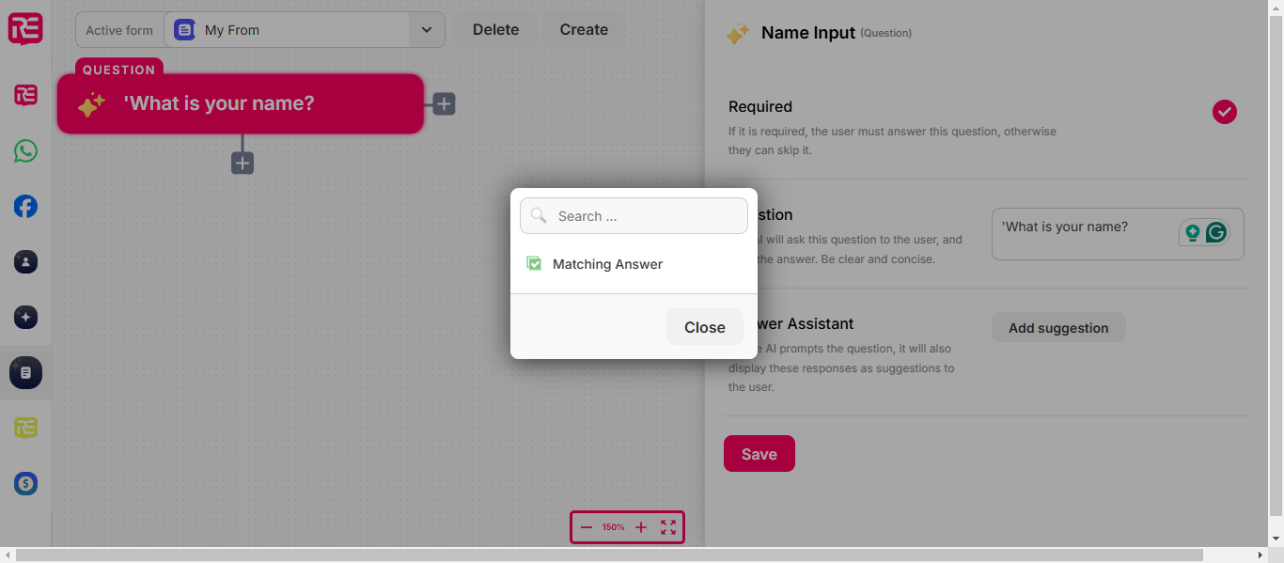Expand the Active form dropdown arrow
Image resolution: width=1284 pixels, height=563 pixels.
tap(427, 30)
